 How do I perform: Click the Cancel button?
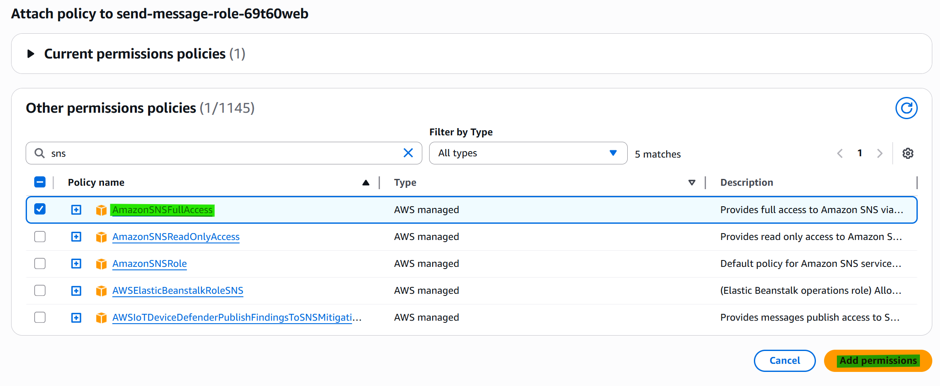pyautogui.click(x=785, y=361)
